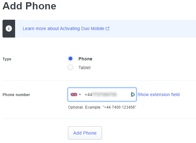The width and height of the screenshot is (196, 143).
Task: Click the blurred phone number digits
Action: [x=104, y=94]
